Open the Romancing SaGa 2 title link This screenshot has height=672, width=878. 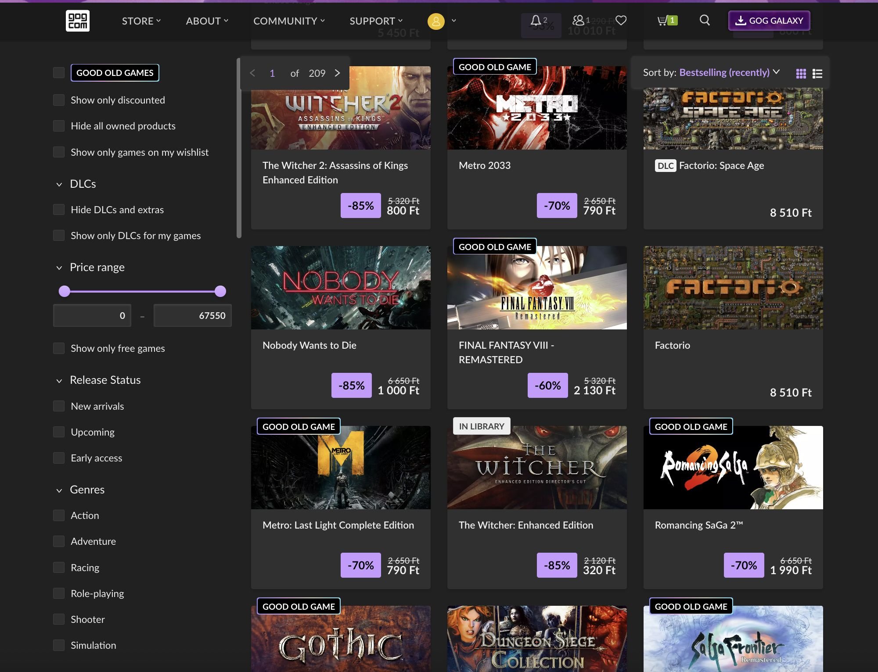tap(699, 525)
